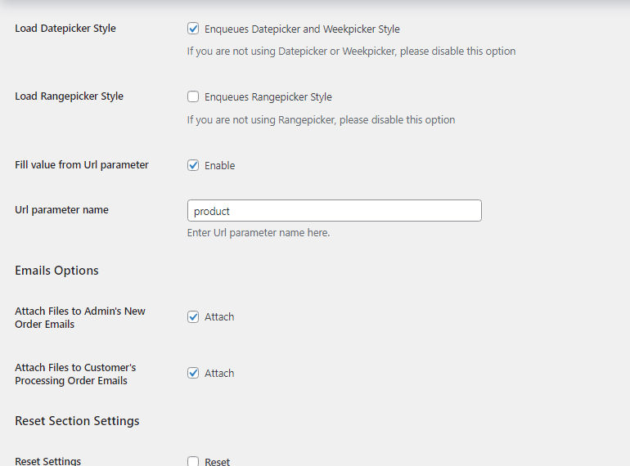Image resolution: width=630 pixels, height=466 pixels.
Task: Select the 'Load Rangepicker Style' row heading
Action: coord(69,96)
